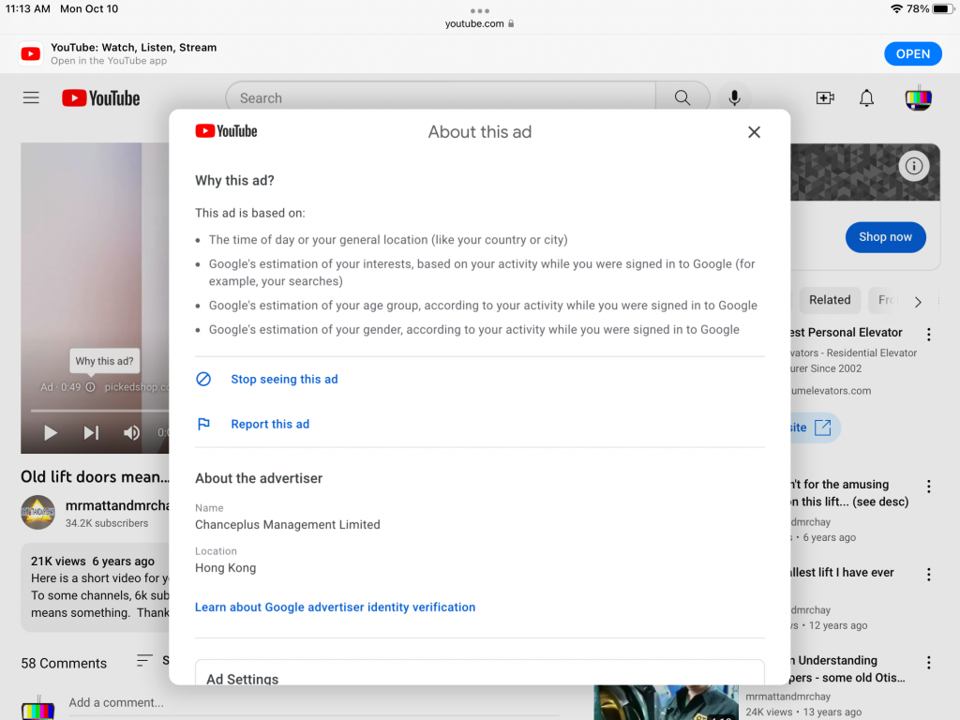This screenshot has width=960, height=720.
Task: Focus the YouTube search field
Action: [441, 97]
